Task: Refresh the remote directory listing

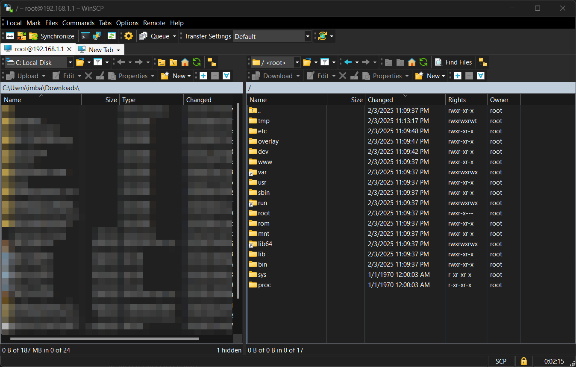Action: pos(423,62)
